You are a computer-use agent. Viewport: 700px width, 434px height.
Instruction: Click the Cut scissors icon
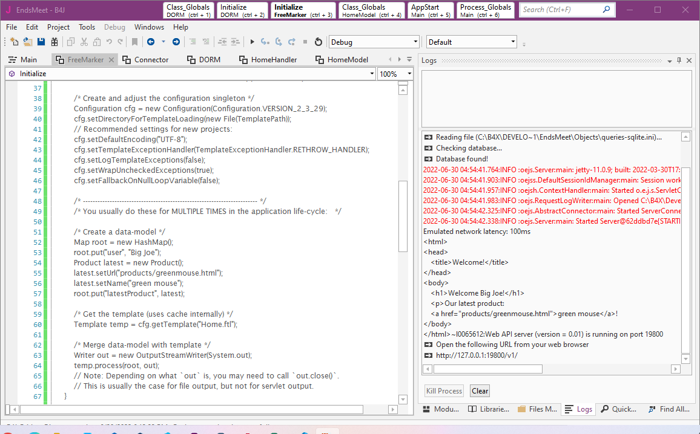pyautogui.click(x=84, y=42)
